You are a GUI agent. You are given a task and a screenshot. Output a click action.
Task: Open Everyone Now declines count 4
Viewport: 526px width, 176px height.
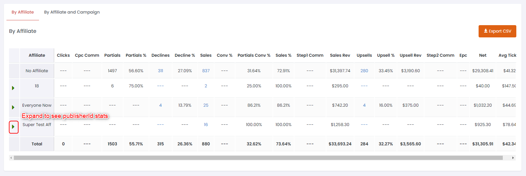[160, 105]
